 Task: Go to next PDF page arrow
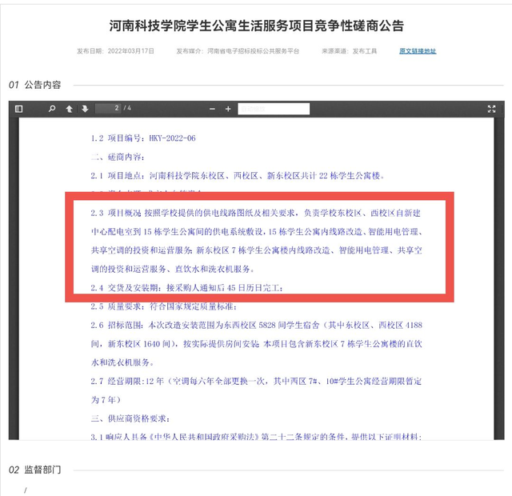coord(85,109)
